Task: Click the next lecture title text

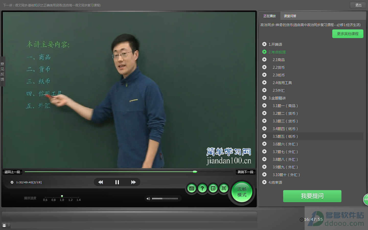Action: (52, 5)
